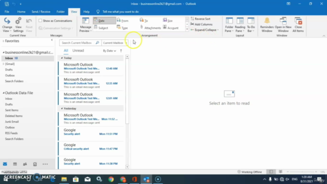Expand the Favorites section
This screenshot has height=184, width=327.
(4, 41)
